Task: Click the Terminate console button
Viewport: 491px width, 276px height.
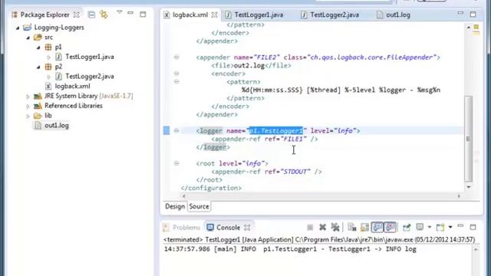Action: [310, 228]
